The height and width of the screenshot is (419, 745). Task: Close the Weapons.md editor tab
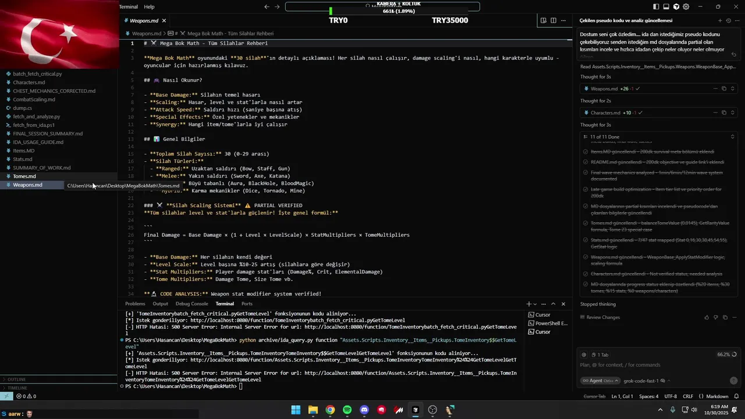(165, 20)
